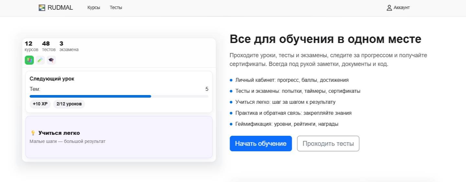Viewport: 466px width, 182px height.
Task: Click the 12 курсов statistic
Action: tap(31, 46)
